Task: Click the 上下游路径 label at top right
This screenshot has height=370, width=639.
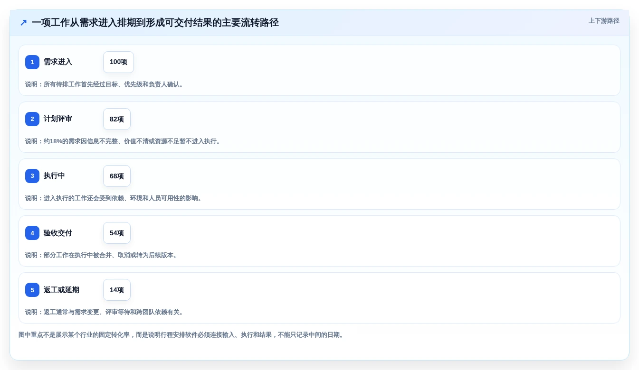Action: (x=604, y=21)
